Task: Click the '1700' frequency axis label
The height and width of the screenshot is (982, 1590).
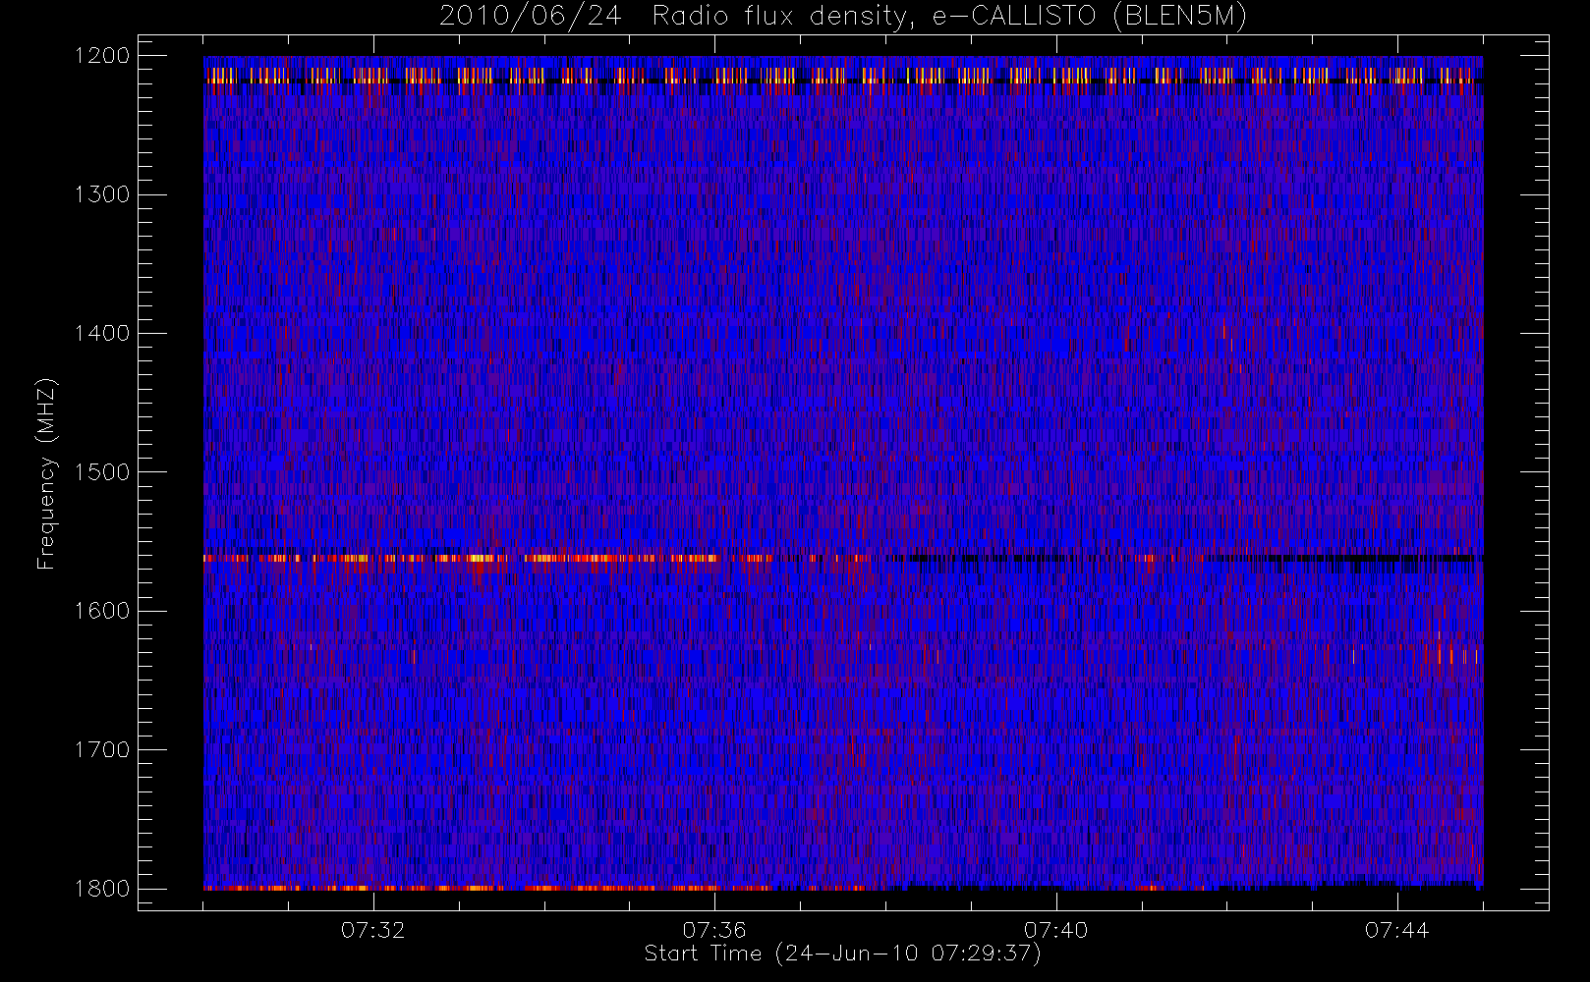Action: [102, 749]
